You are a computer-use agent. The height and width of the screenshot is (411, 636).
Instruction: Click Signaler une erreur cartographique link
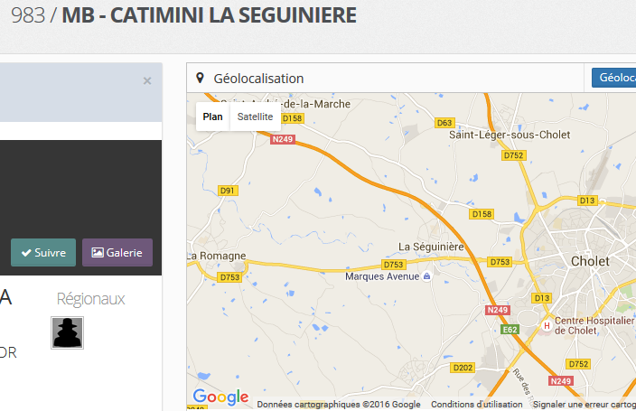pos(584,405)
